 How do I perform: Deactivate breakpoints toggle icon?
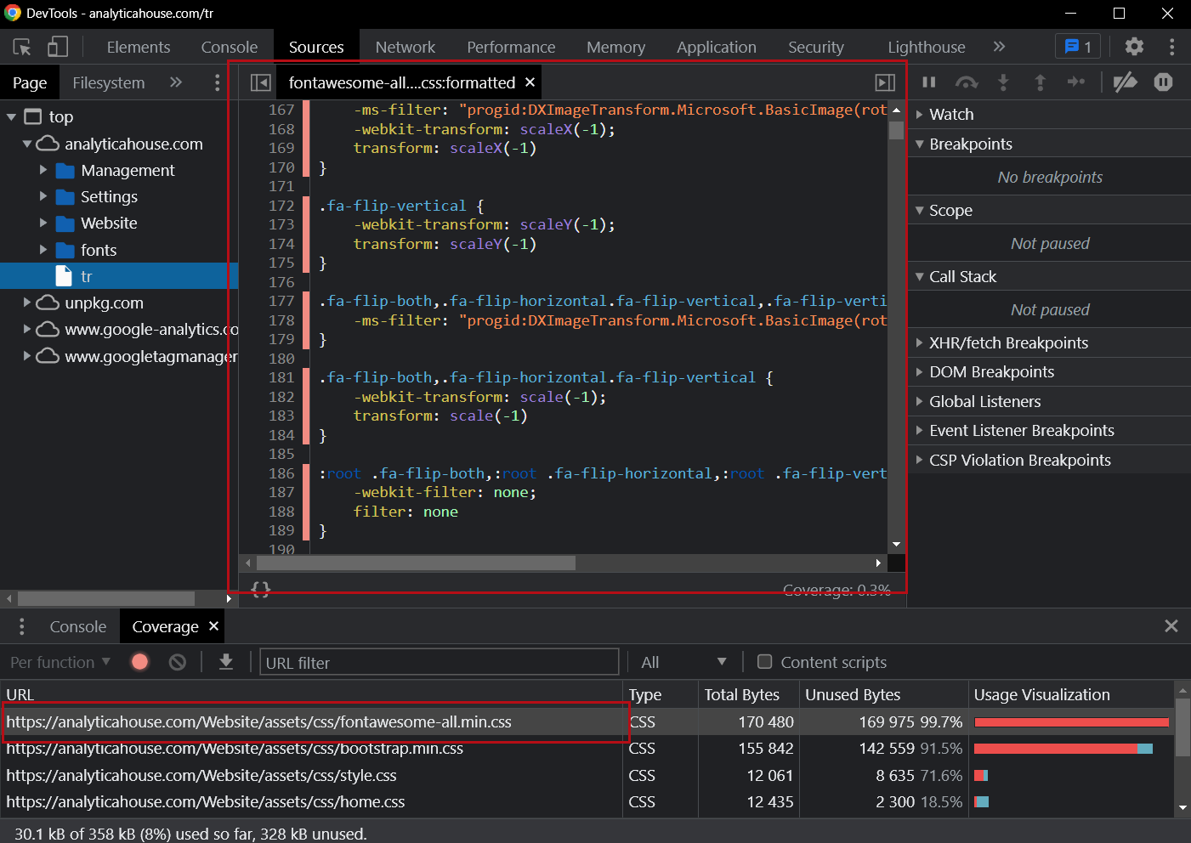(x=1125, y=82)
